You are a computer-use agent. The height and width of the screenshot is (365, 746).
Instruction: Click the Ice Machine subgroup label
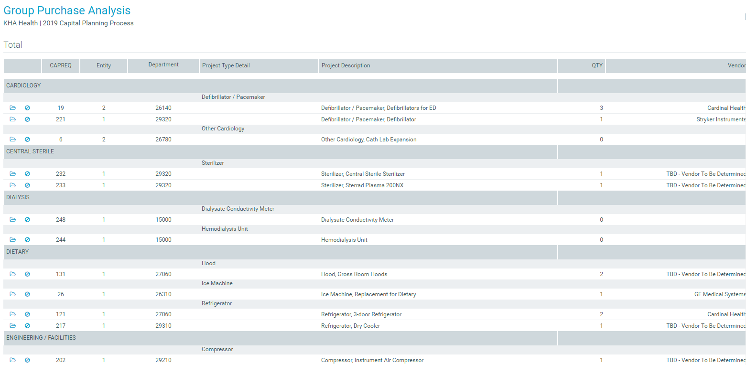point(217,283)
